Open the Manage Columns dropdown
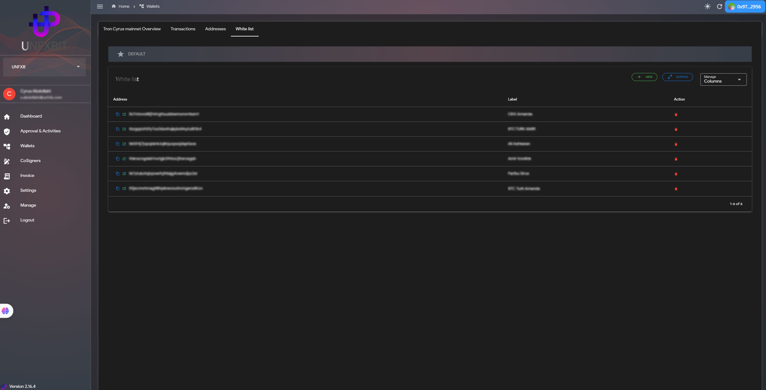 [x=723, y=79]
